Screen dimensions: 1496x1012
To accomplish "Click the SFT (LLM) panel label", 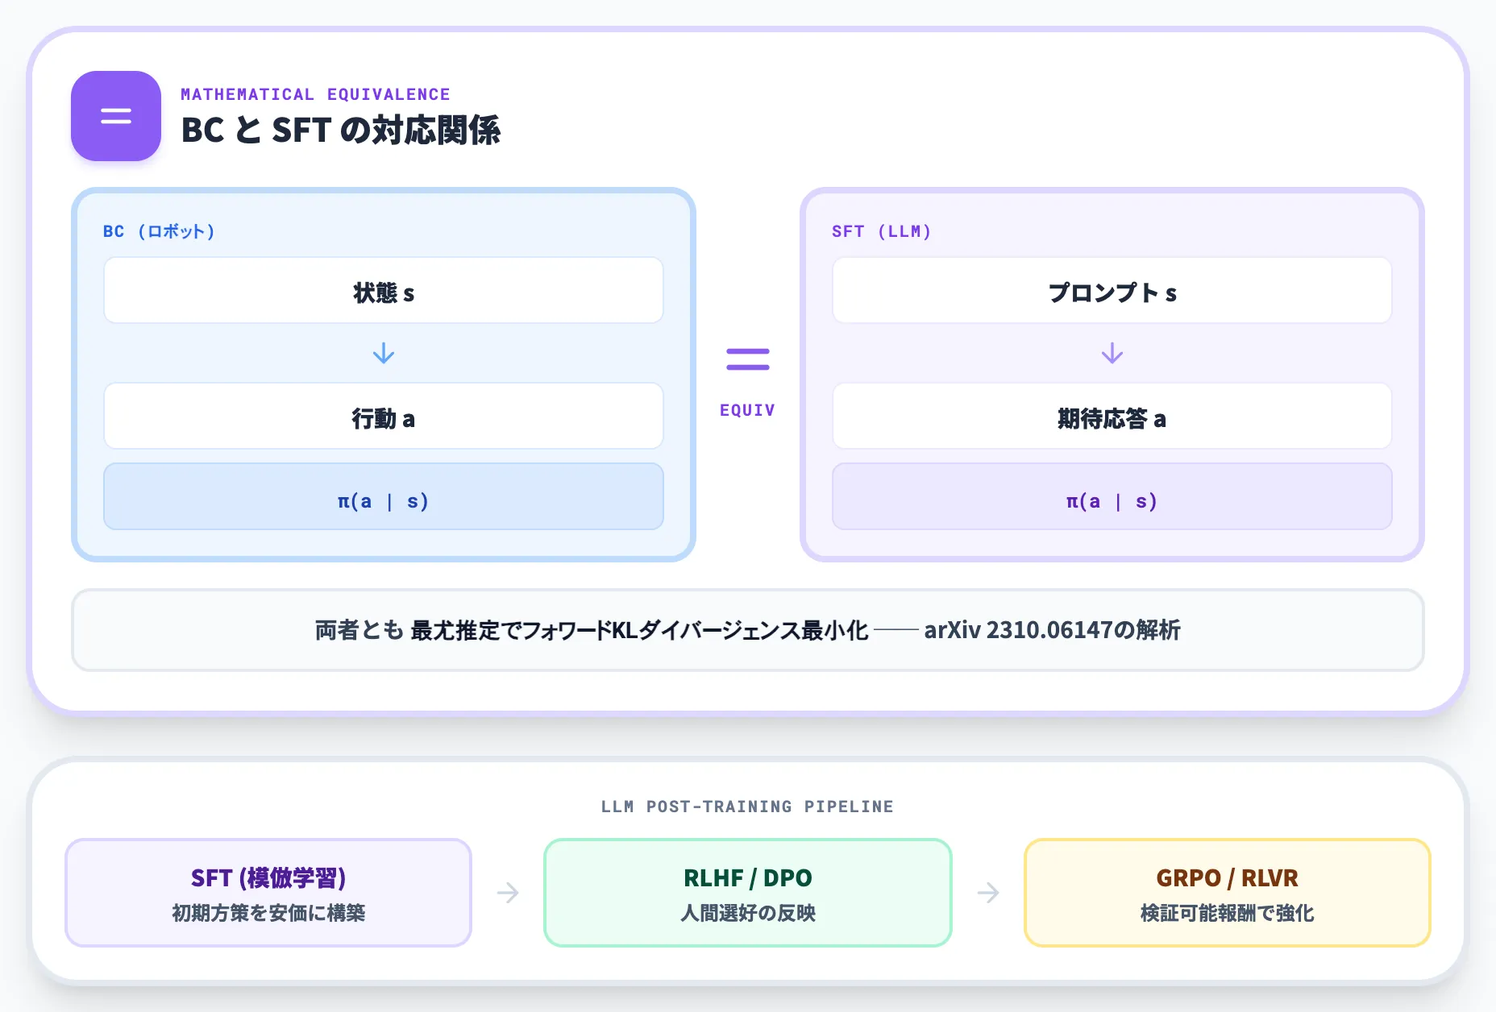I will [x=882, y=231].
